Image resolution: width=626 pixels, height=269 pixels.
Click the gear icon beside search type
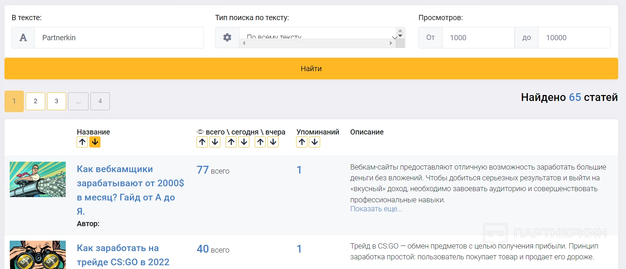(x=227, y=38)
